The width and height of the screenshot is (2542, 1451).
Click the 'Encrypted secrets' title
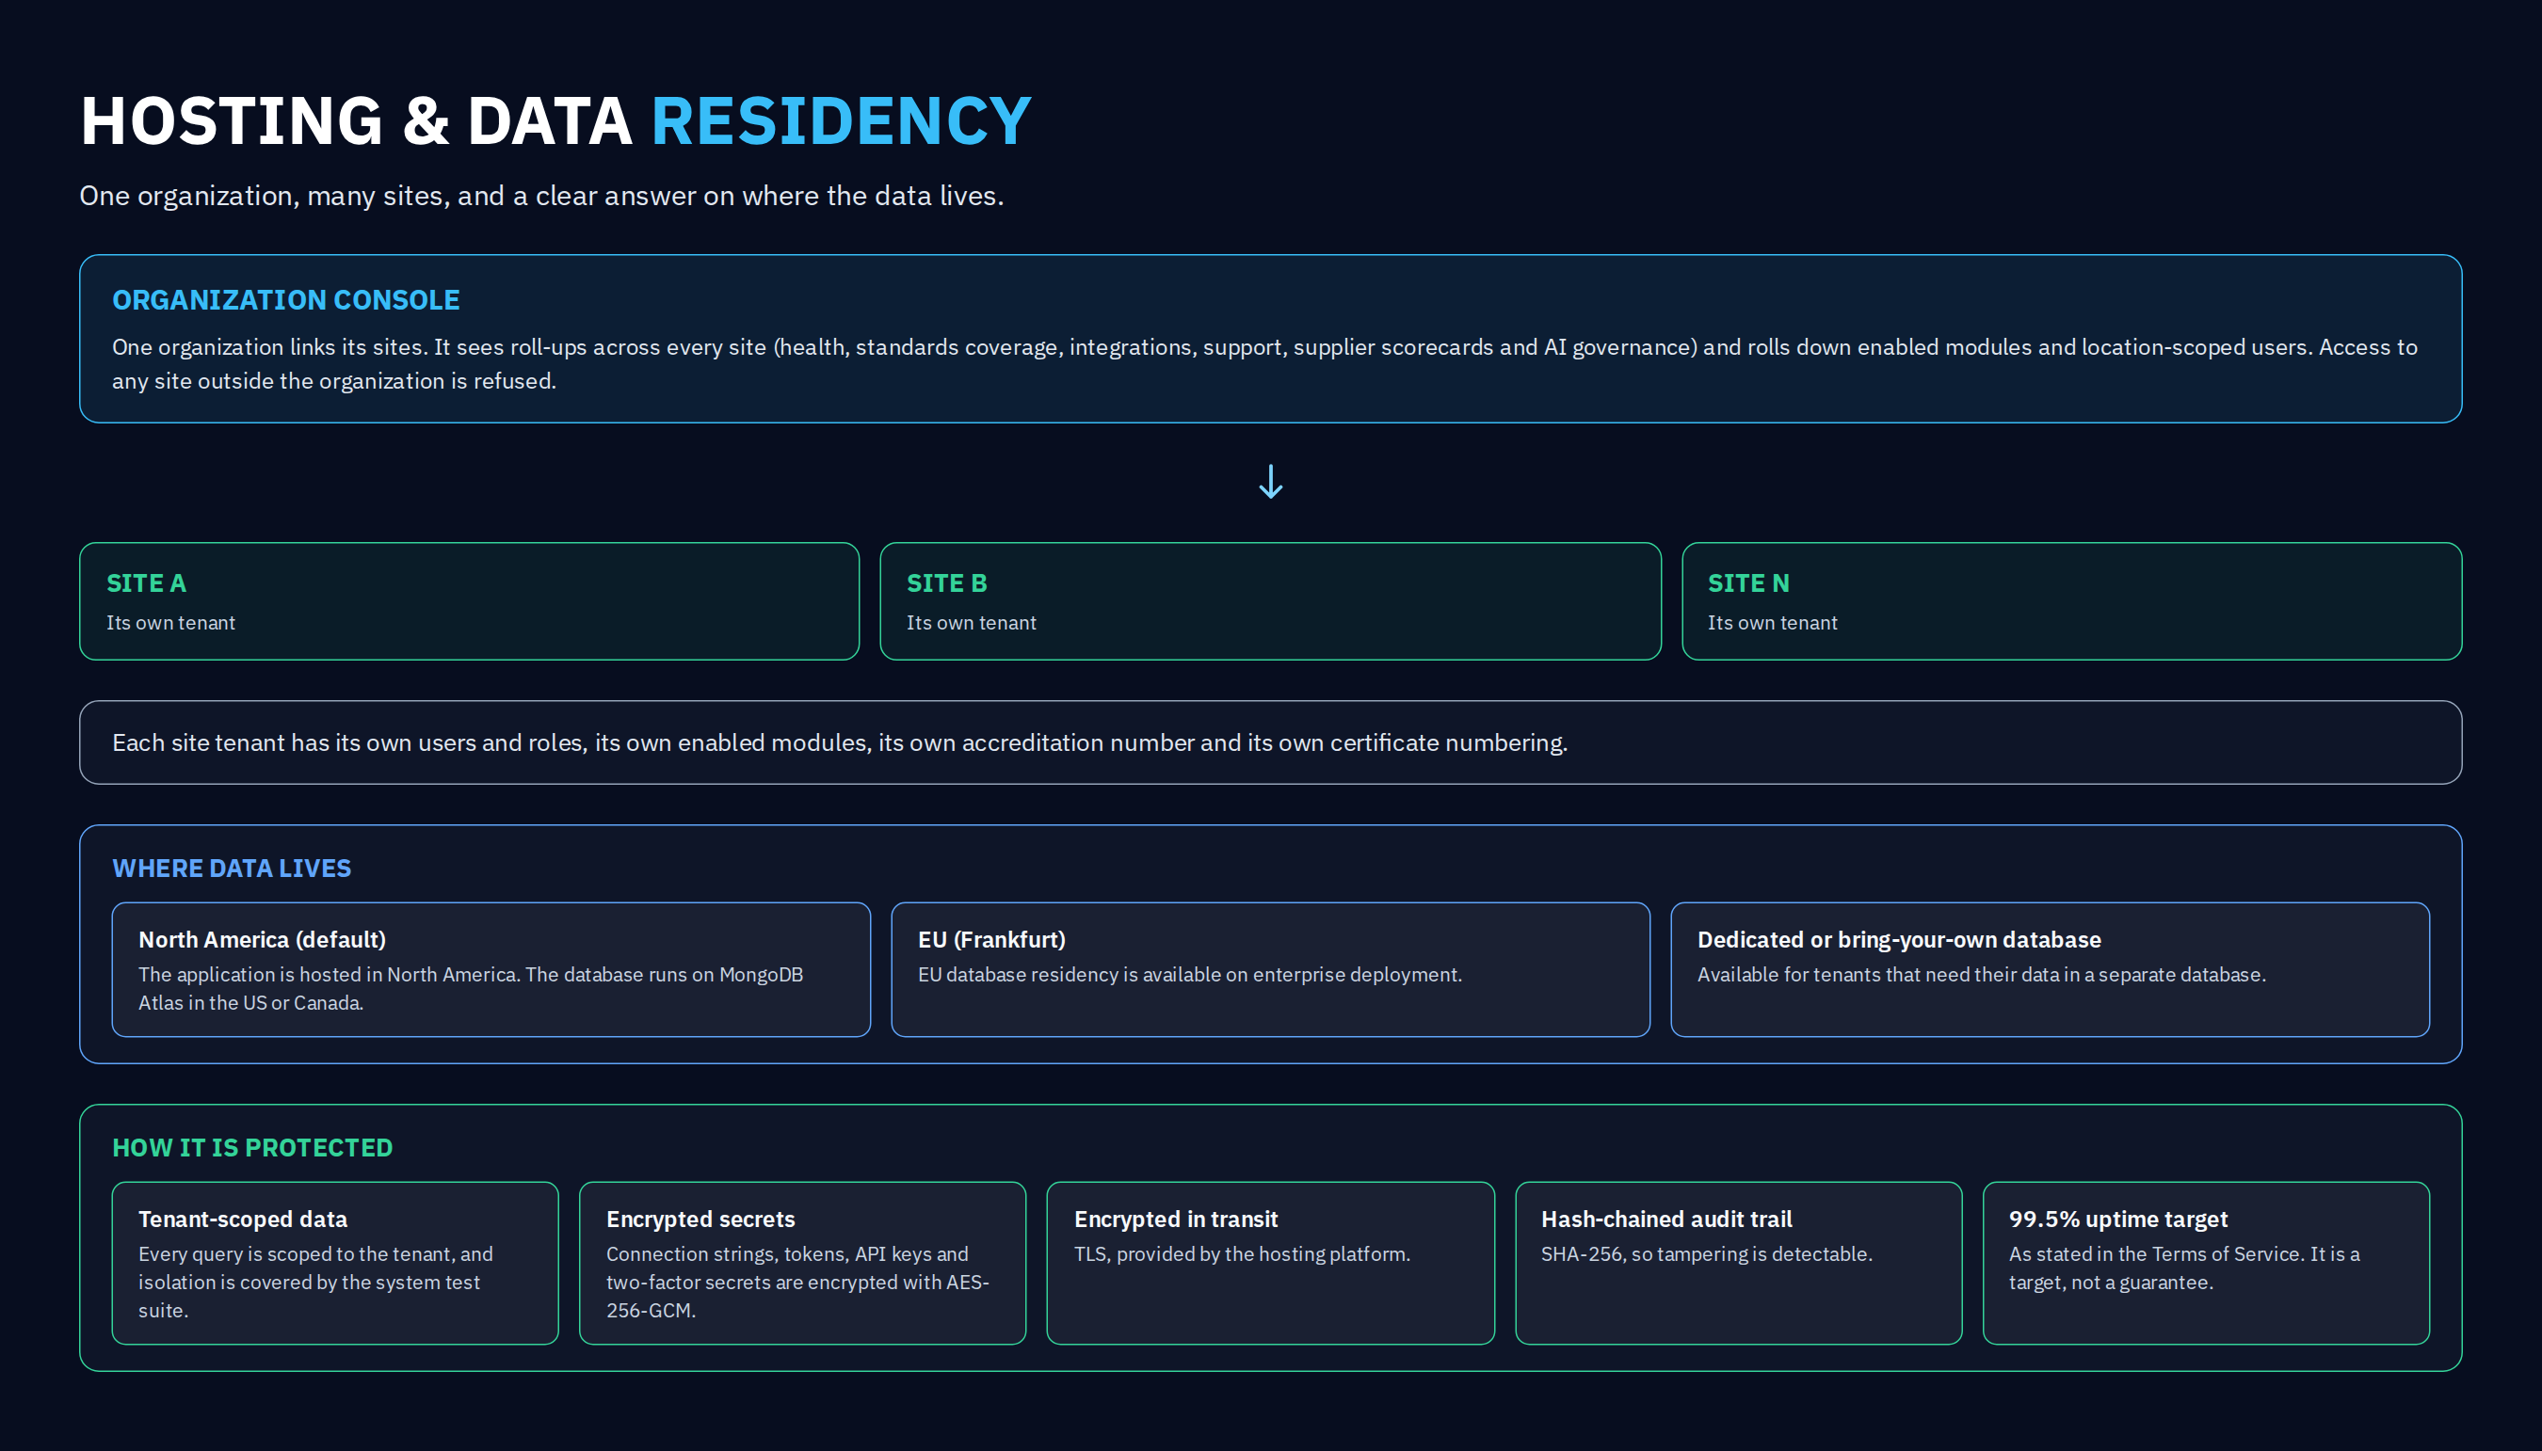[x=700, y=1219]
